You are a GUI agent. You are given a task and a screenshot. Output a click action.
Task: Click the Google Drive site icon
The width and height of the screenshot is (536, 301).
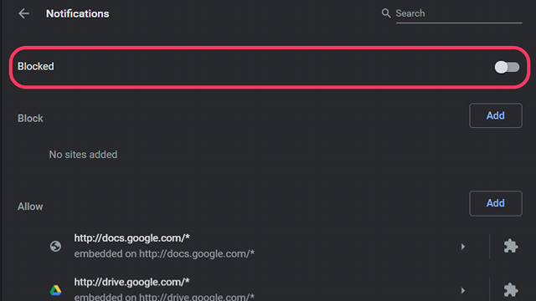tap(55, 290)
